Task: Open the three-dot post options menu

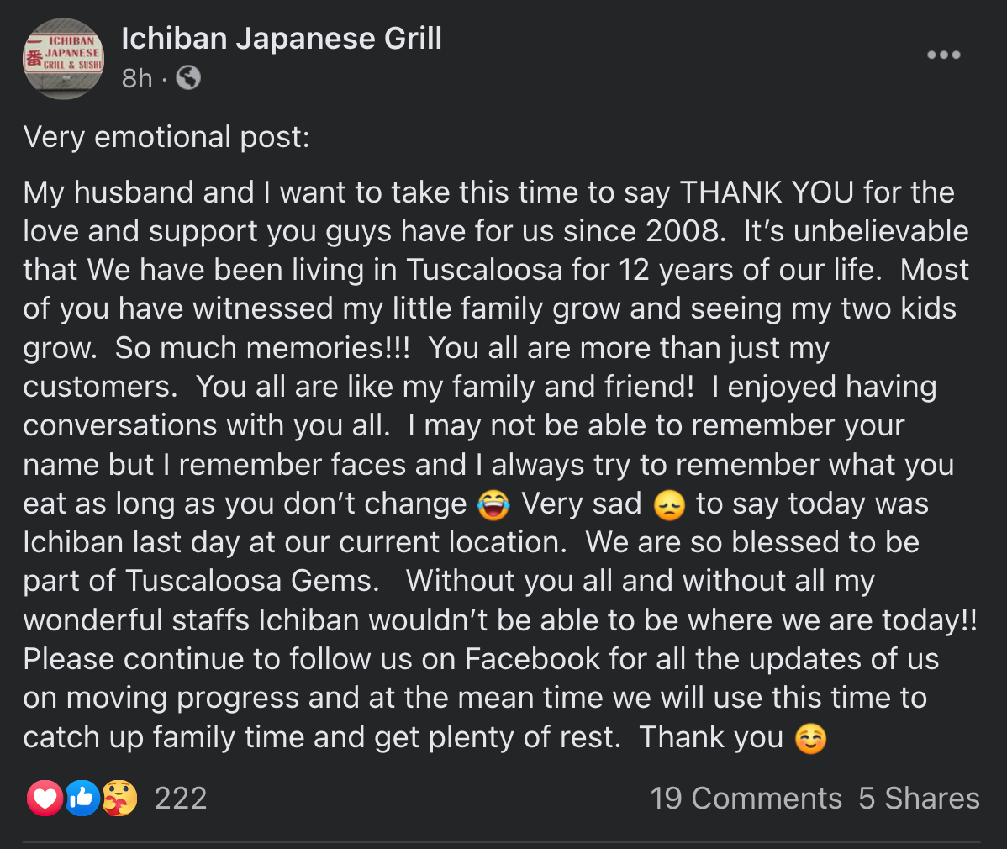Action: click(x=943, y=55)
